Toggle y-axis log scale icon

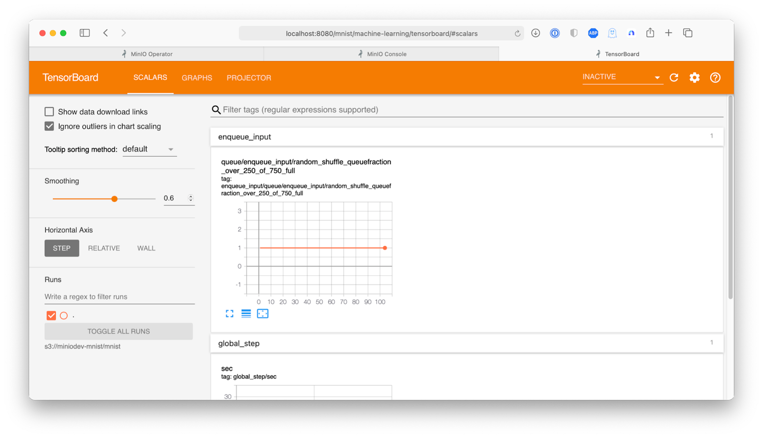[246, 314]
